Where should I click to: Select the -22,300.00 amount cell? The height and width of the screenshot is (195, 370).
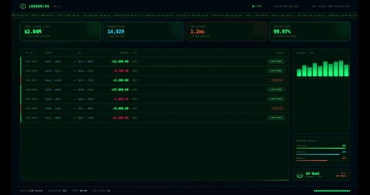(x=120, y=118)
